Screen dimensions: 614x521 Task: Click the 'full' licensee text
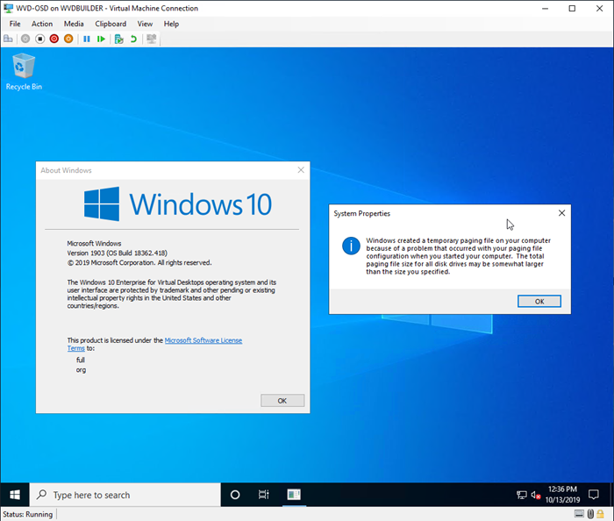point(81,360)
